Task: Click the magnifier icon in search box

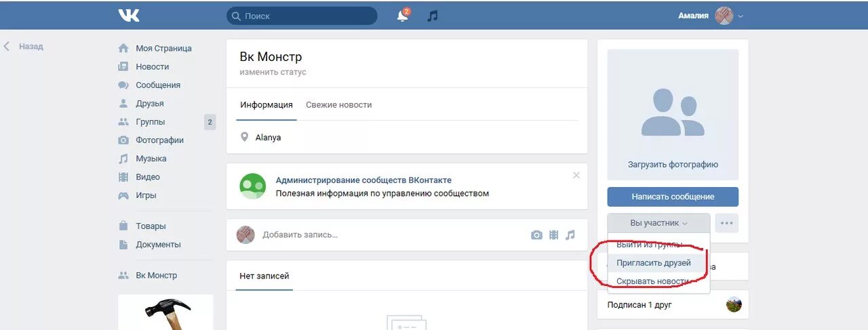Action: tap(236, 16)
